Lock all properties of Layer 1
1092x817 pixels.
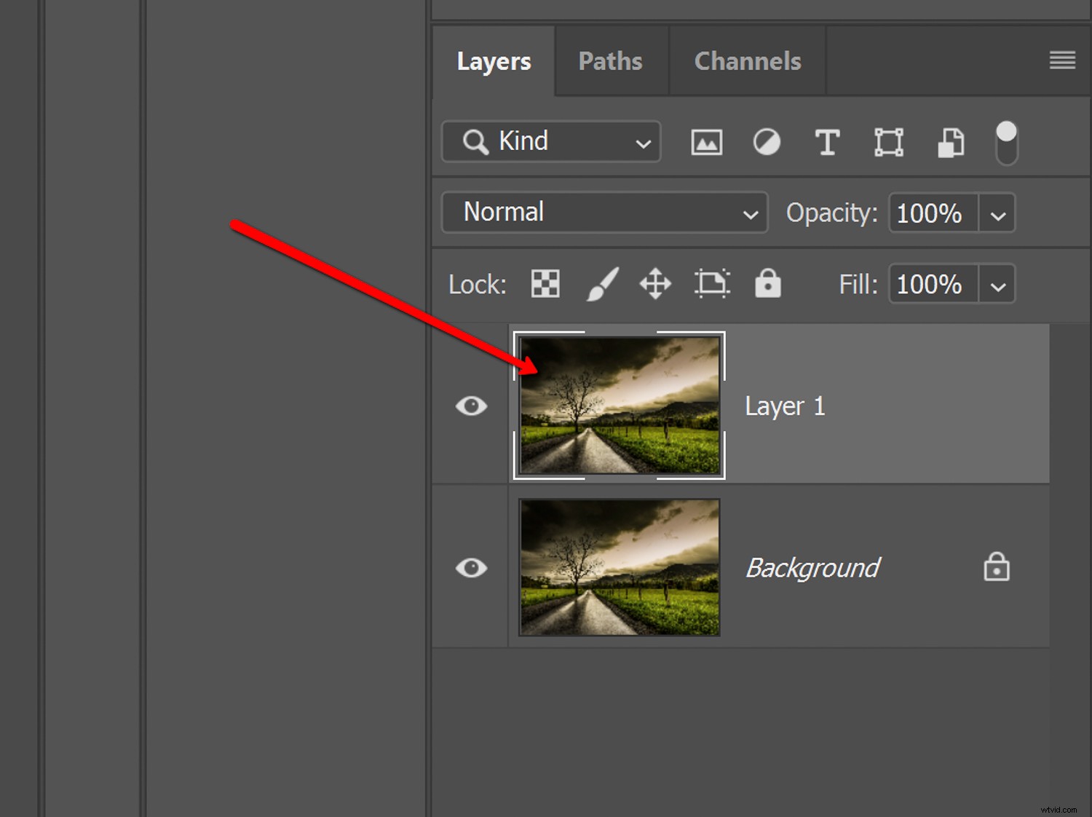[x=768, y=284]
